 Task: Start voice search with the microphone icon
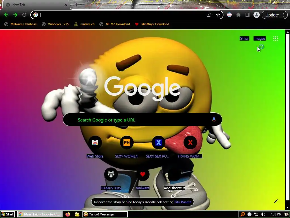[x=214, y=120]
